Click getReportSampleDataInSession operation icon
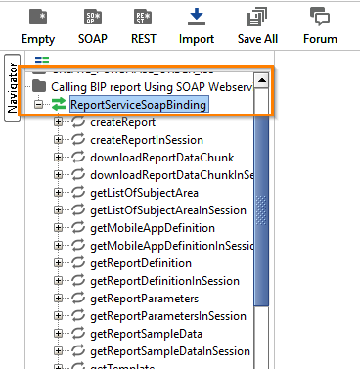 click(x=78, y=351)
